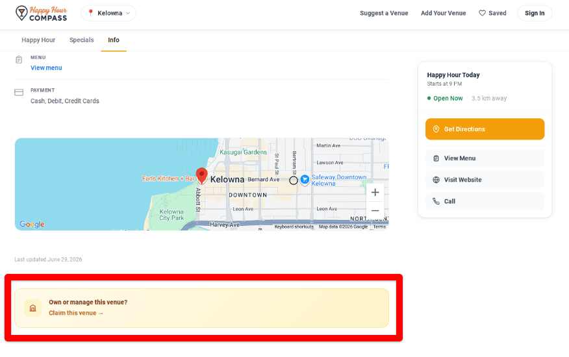Click the Sign In button
This screenshot has height=357, width=569.
coord(535,13)
